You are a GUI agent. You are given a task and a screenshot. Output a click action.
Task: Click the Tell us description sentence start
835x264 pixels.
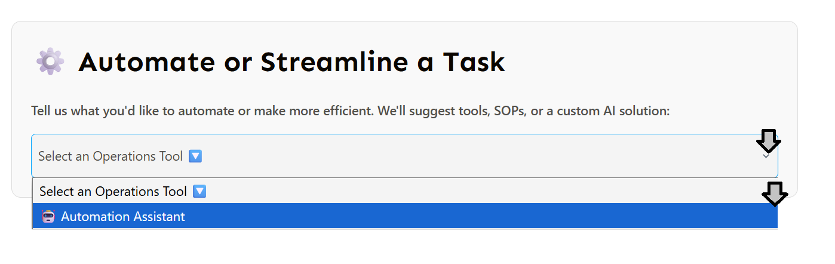point(42,111)
